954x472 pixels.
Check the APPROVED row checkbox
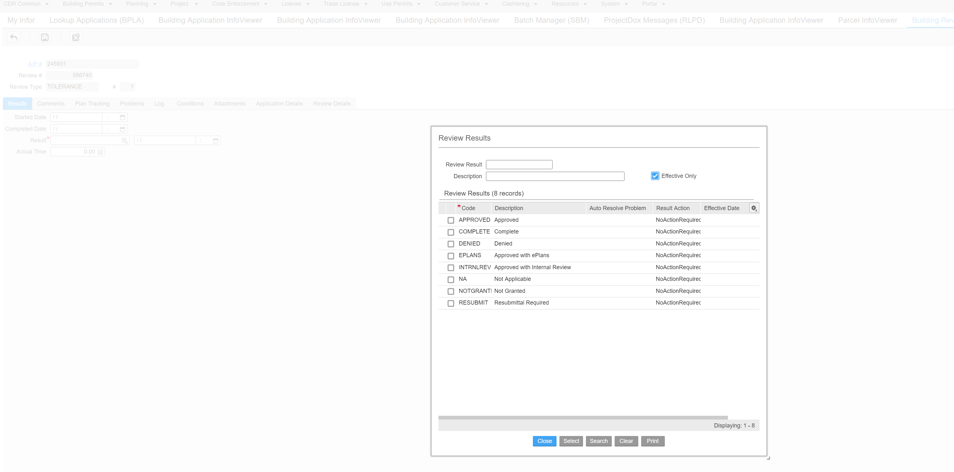450,221
